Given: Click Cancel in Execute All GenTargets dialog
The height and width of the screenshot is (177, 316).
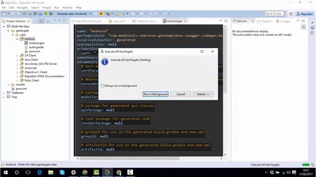Looking at the screenshot, I should pyautogui.click(x=181, y=94).
